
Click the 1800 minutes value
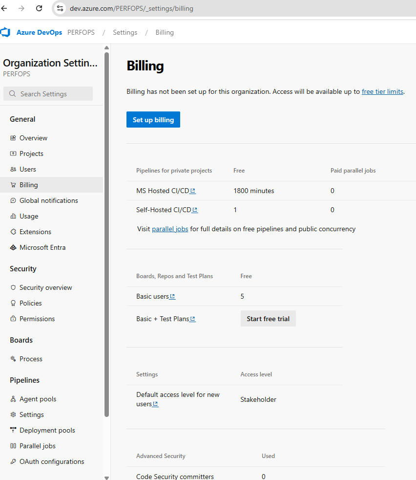click(254, 191)
